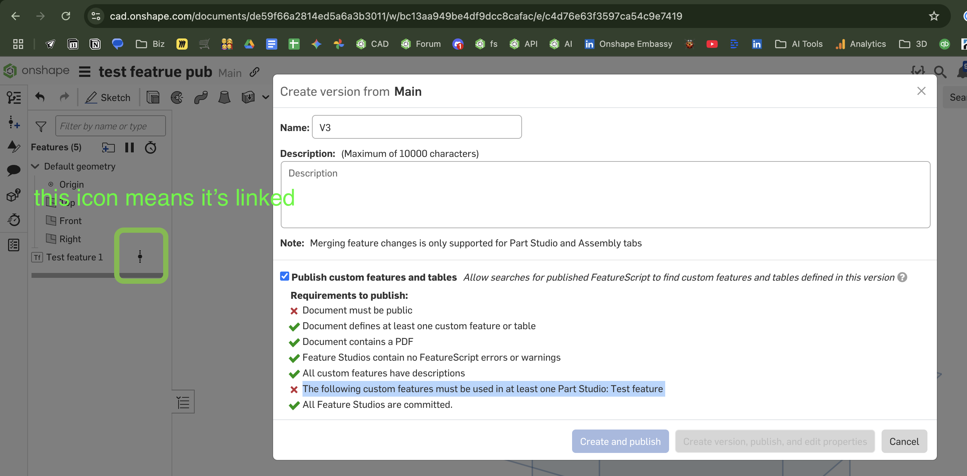
Task: Click the filter funnel icon
Action: coord(41,126)
